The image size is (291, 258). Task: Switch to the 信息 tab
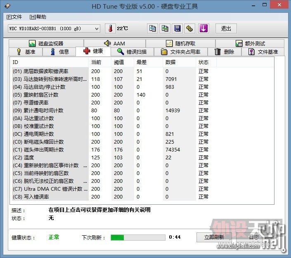click(59, 52)
